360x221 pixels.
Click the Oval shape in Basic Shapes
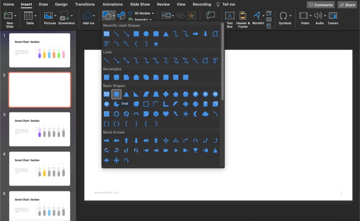(x=116, y=94)
